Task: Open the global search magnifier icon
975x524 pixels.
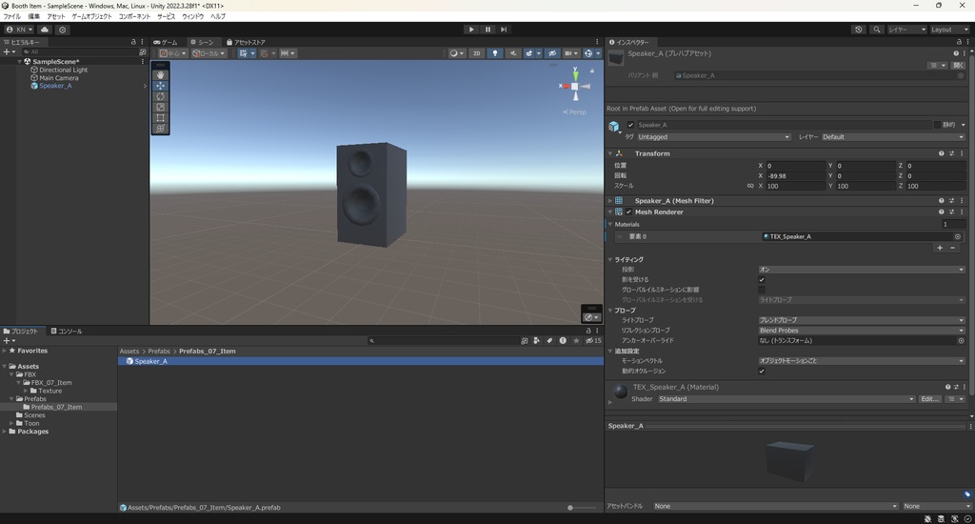Action: (876, 30)
